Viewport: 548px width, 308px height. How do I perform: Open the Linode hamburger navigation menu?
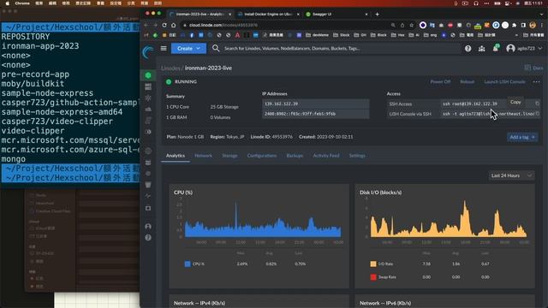click(164, 48)
